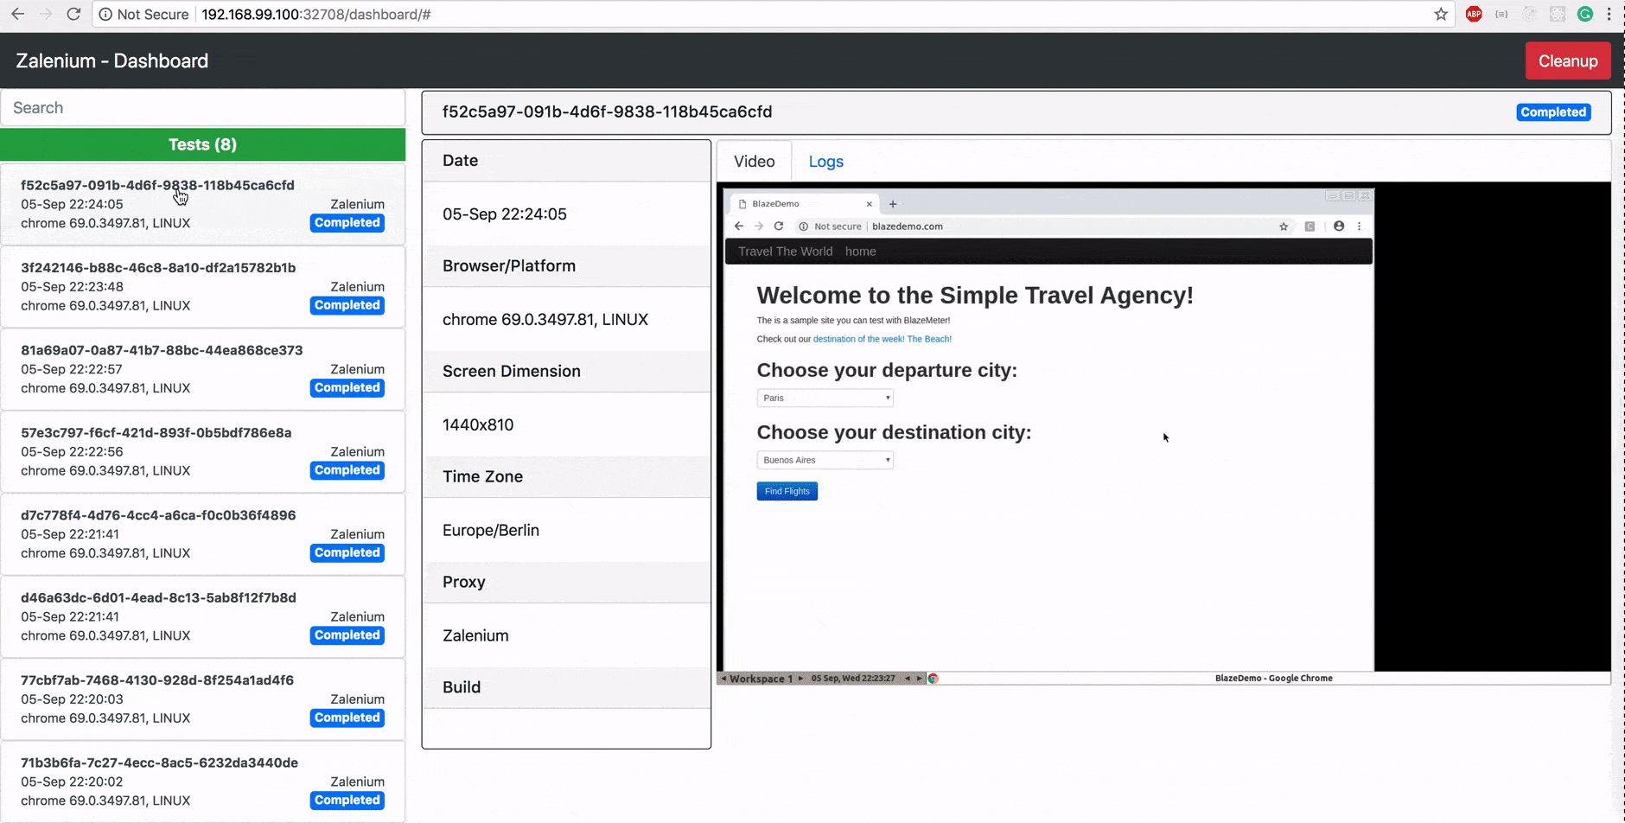Reload the dashboard page
The image size is (1625, 823).
coord(73,14)
